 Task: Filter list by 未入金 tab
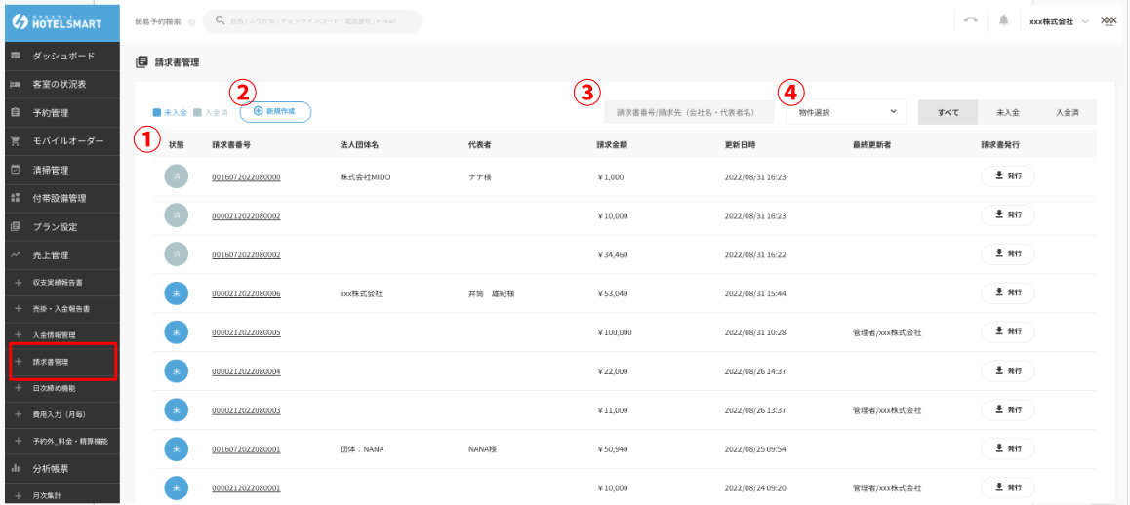[1008, 112]
